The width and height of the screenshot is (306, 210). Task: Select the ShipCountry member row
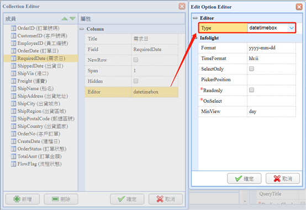[40, 126]
